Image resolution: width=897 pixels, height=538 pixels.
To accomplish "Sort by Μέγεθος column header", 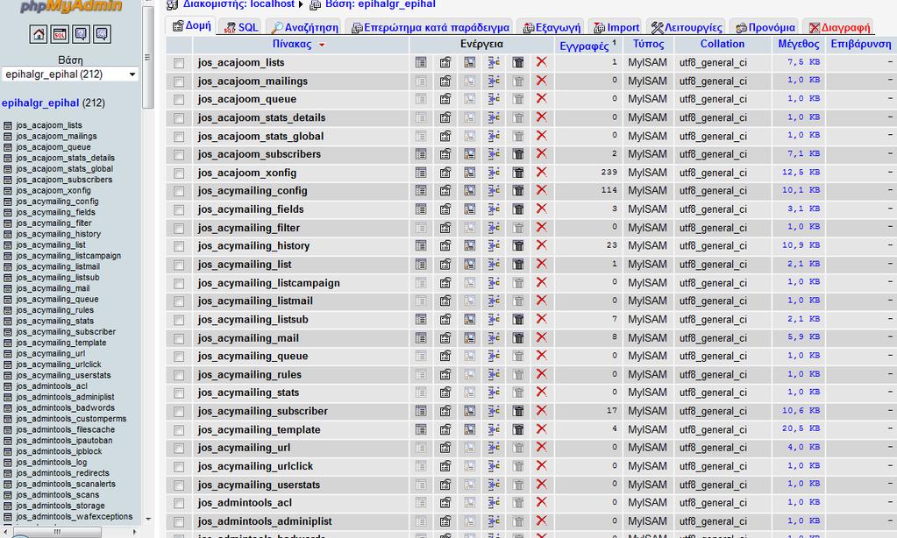I will click(x=799, y=44).
